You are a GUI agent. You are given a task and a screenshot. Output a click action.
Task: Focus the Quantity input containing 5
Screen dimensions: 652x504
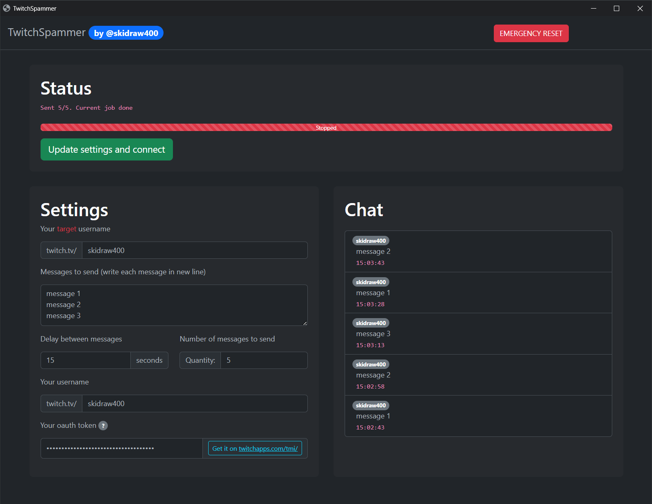coord(264,360)
